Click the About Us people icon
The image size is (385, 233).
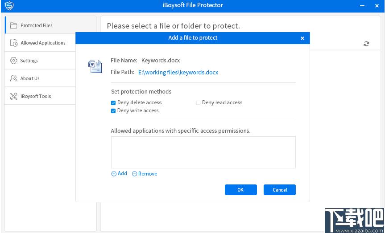coord(13,78)
